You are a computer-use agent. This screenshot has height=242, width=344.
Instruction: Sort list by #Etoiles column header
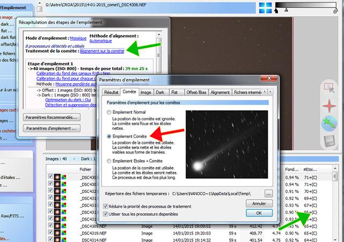click(x=310, y=169)
